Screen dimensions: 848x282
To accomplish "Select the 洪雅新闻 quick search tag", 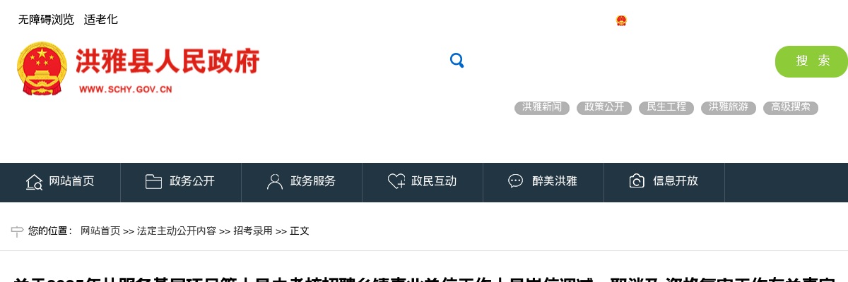I will pos(542,108).
